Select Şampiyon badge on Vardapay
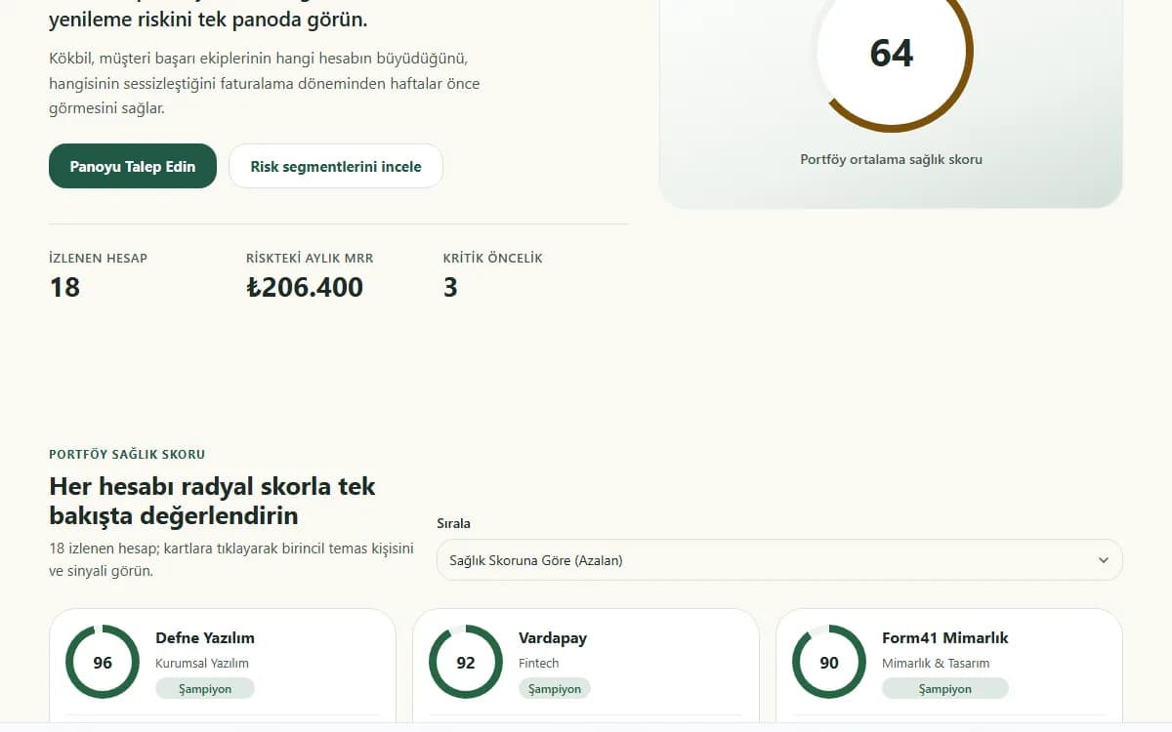The image size is (1172, 732). point(555,688)
